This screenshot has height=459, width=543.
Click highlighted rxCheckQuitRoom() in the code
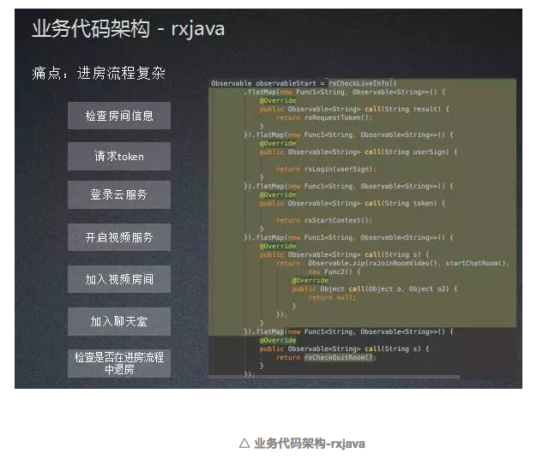[x=340, y=357]
